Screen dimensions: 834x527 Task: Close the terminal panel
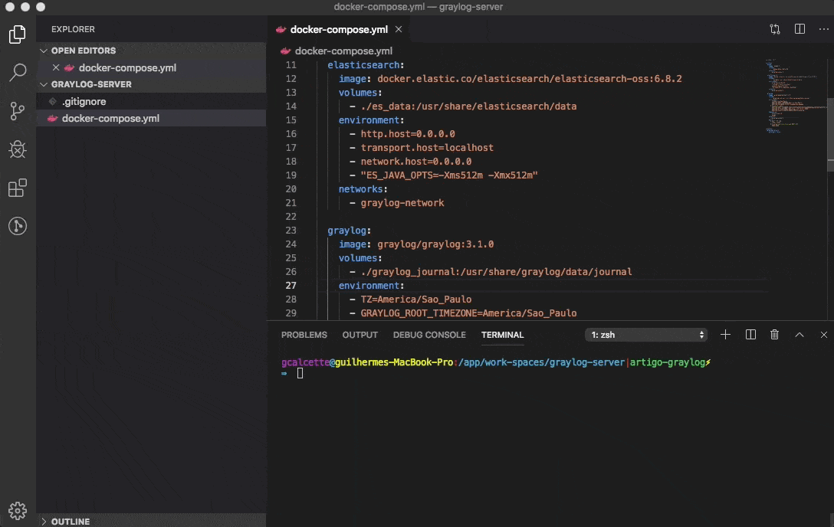[x=823, y=335]
